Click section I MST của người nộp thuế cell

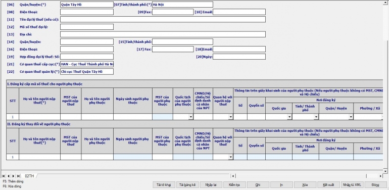(x=71, y=117)
